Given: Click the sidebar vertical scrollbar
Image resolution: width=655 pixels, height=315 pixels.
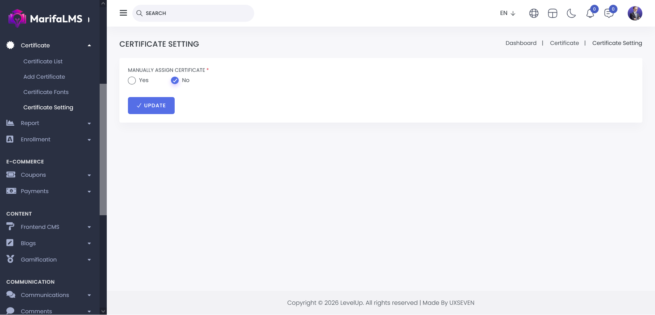Looking at the screenshot, I should point(103,149).
